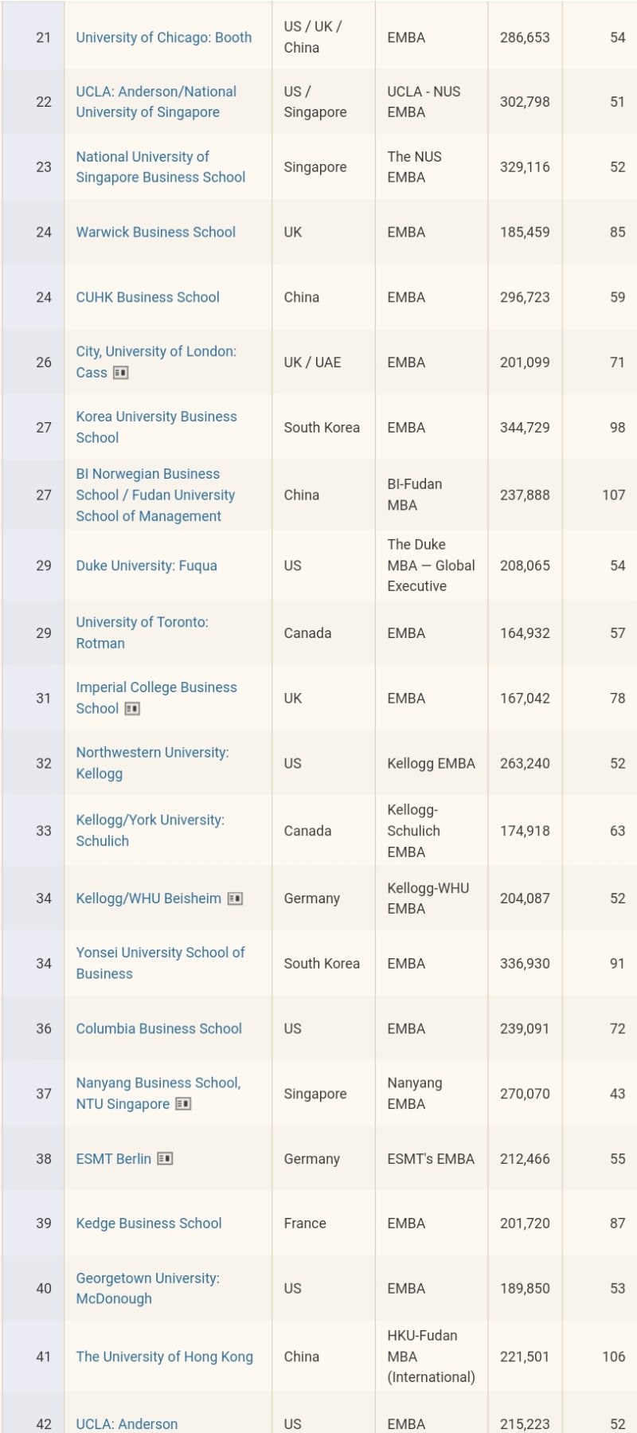
Task: Open The University of Hong Kong link
Action: tap(164, 1357)
